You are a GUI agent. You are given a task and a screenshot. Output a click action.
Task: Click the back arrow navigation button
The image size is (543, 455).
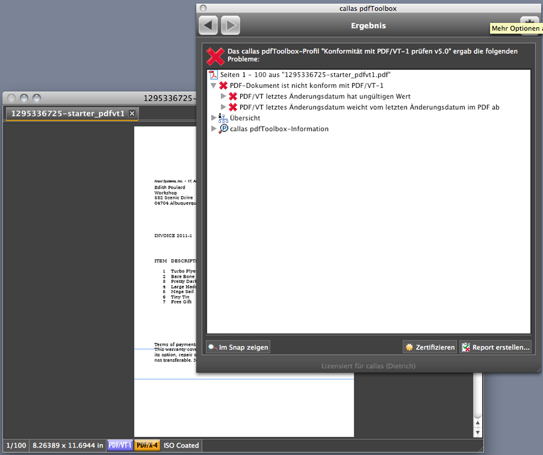pyautogui.click(x=208, y=25)
